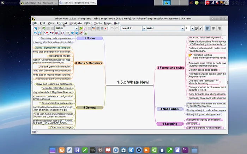247x154 pixels.
Task: Create a new map with the page icon
Action: (x=85, y=28)
